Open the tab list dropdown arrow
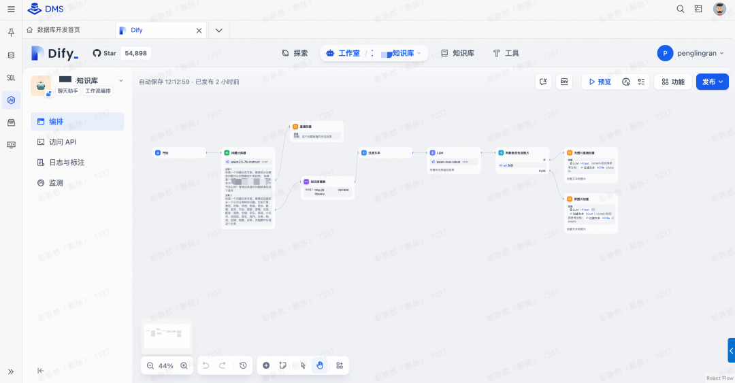The image size is (735, 383). (219, 30)
